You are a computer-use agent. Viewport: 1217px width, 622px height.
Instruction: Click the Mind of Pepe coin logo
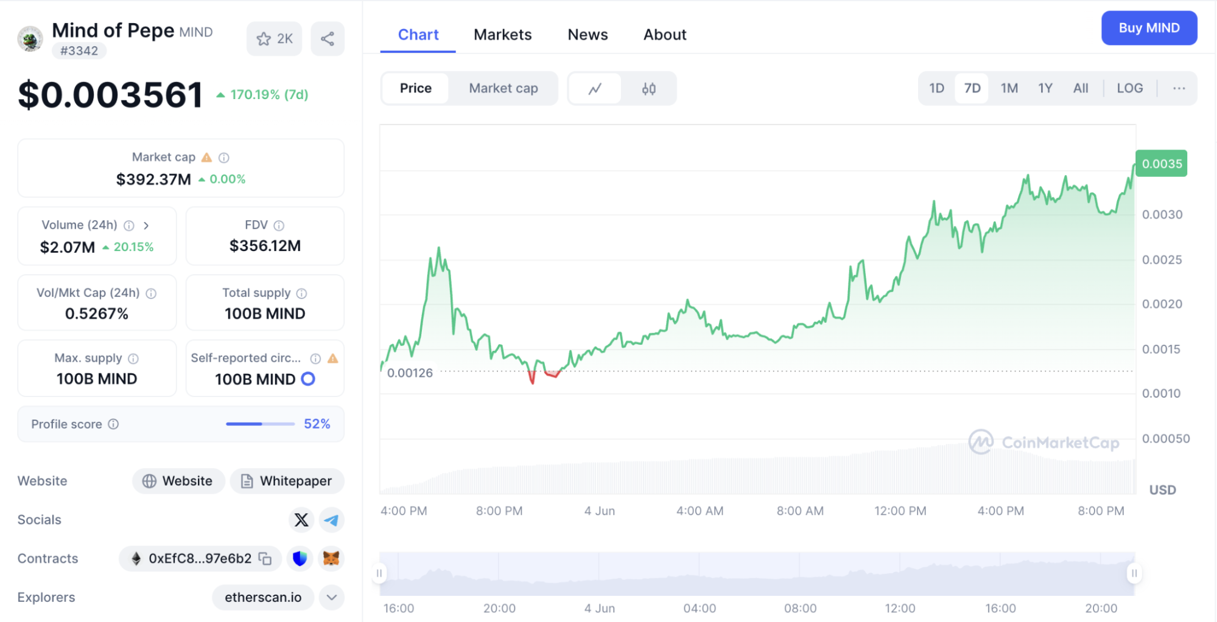coord(30,40)
